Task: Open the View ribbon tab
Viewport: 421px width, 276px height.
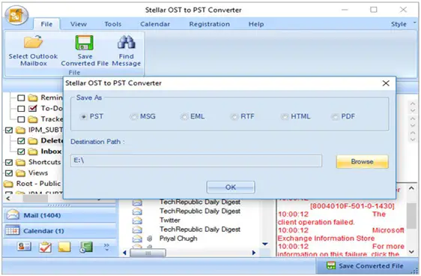Action: pyautogui.click(x=79, y=24)
